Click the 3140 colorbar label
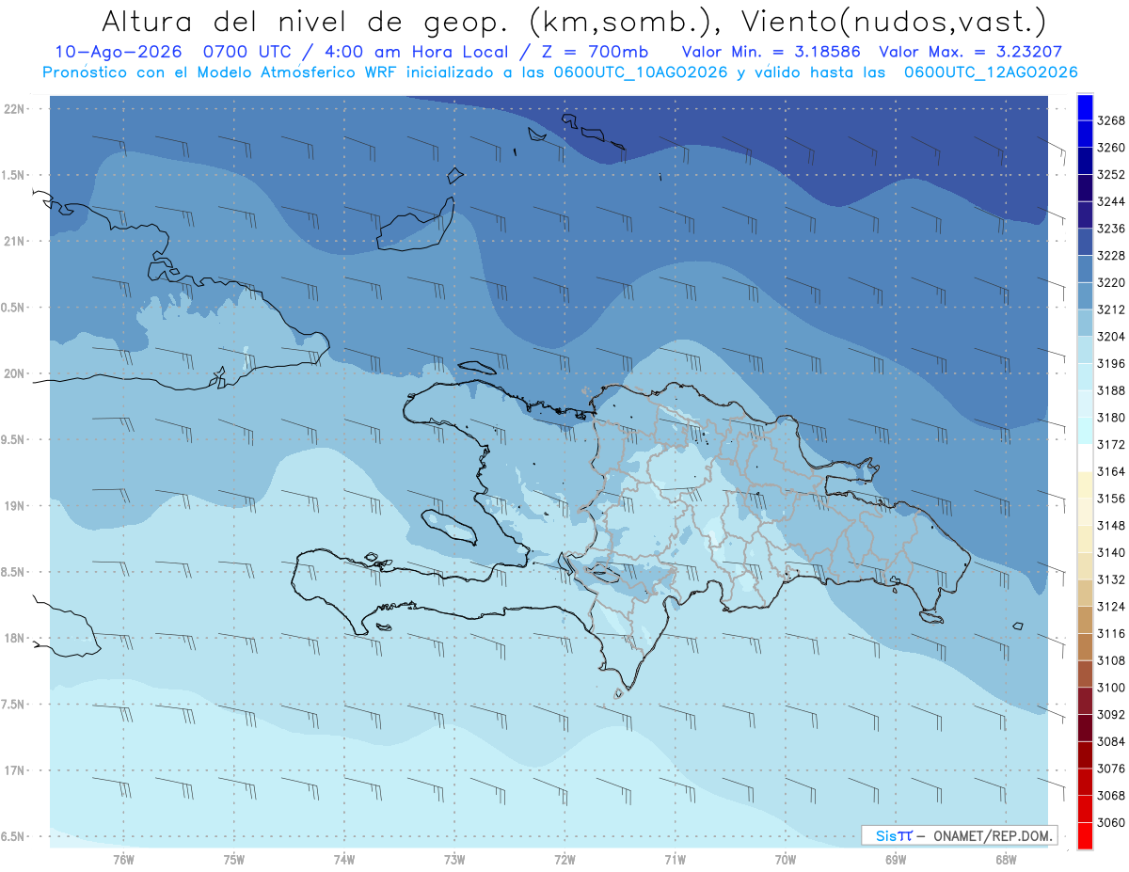Image resolution: width=1129 pixels, height=872 pixels. tap(1111, 552)
